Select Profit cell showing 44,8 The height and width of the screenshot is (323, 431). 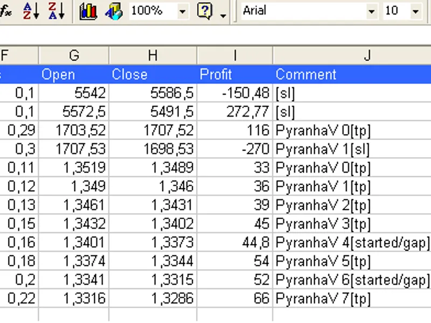tap(235, 243)
